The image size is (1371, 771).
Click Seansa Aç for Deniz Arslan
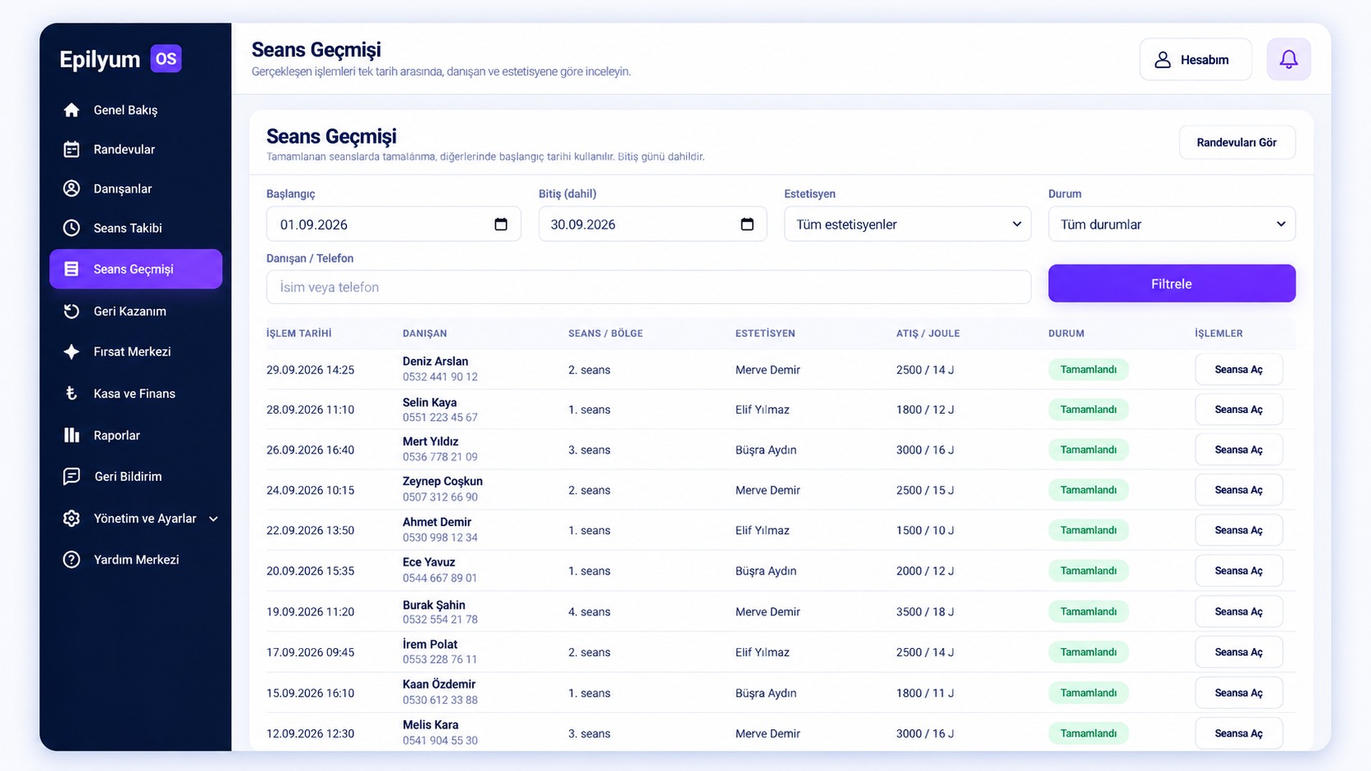click(x=1238, y=370)
